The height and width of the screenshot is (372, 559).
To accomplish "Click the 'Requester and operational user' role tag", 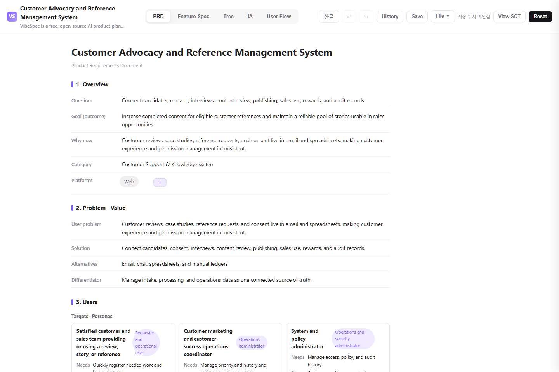I will (146, 343).
